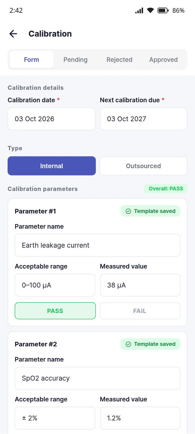Viewport: 195px width, 434px height.
Task: Tap the battery icon in status bar
Action: [x=163, y=11]
